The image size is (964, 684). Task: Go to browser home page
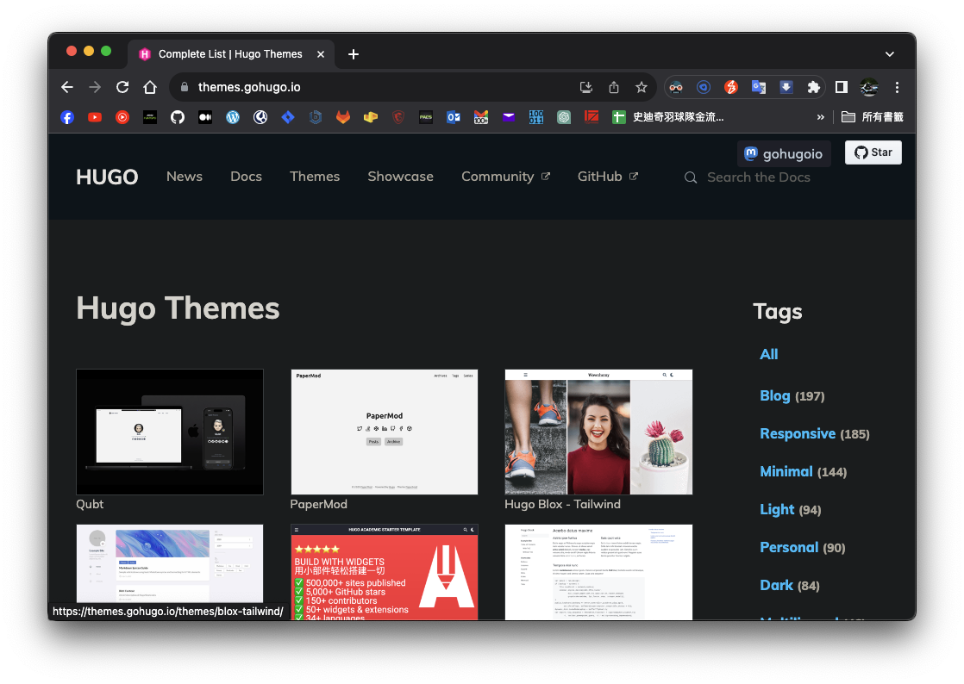tap(150, 87)
